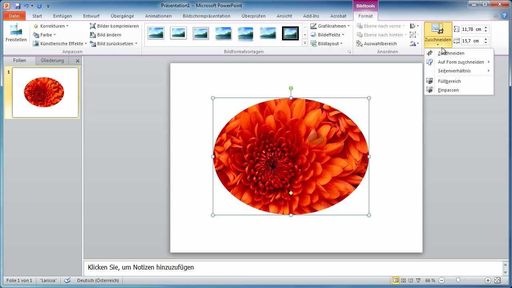Screen dimensions: 512x288
Task: Select slide 1 thumbnail in Folien panel
Action: pyautogui.click(x=45, y=92)
